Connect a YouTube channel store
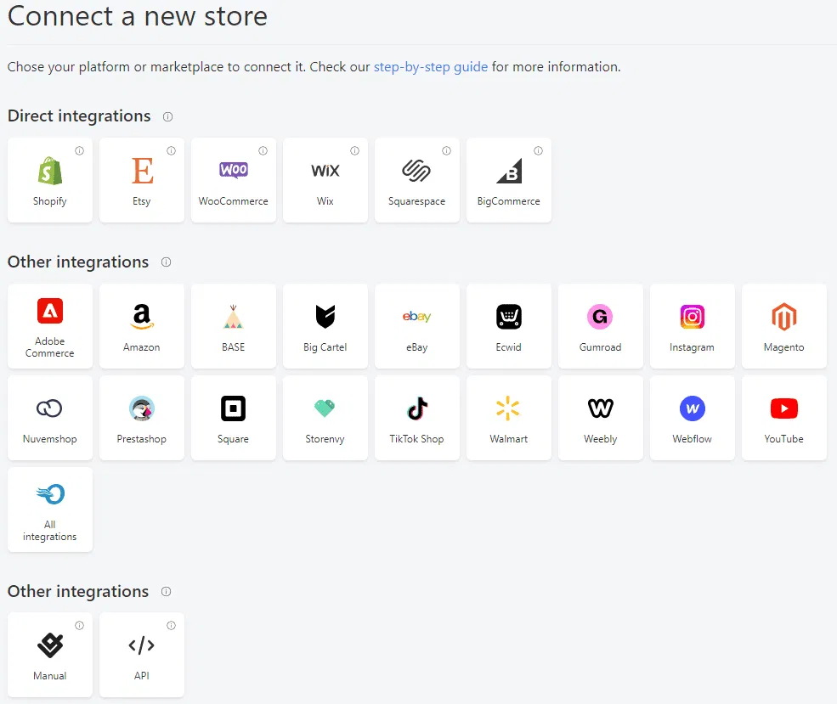Viewport: 837px width, 704px height. 783,418
